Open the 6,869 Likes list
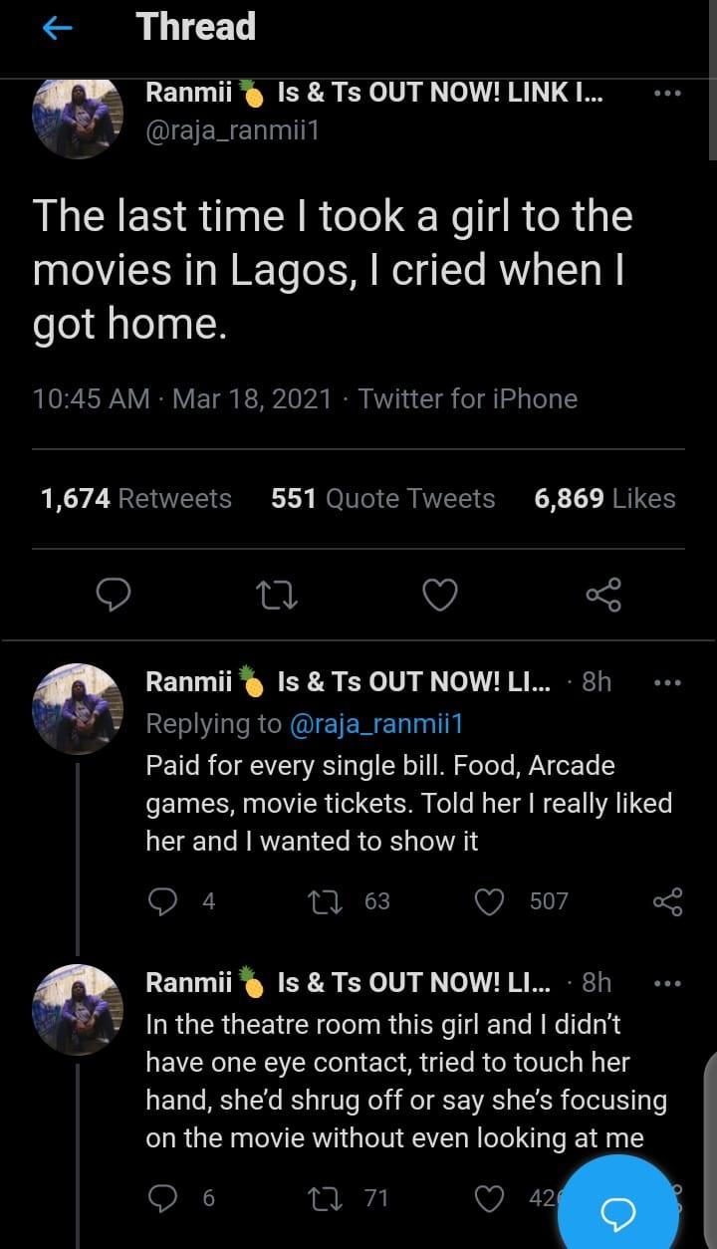 click(x=604, y=498)
